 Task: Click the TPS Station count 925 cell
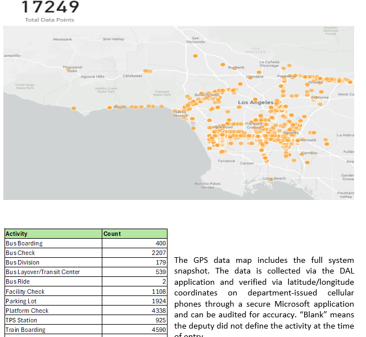[x=134, y=320]
